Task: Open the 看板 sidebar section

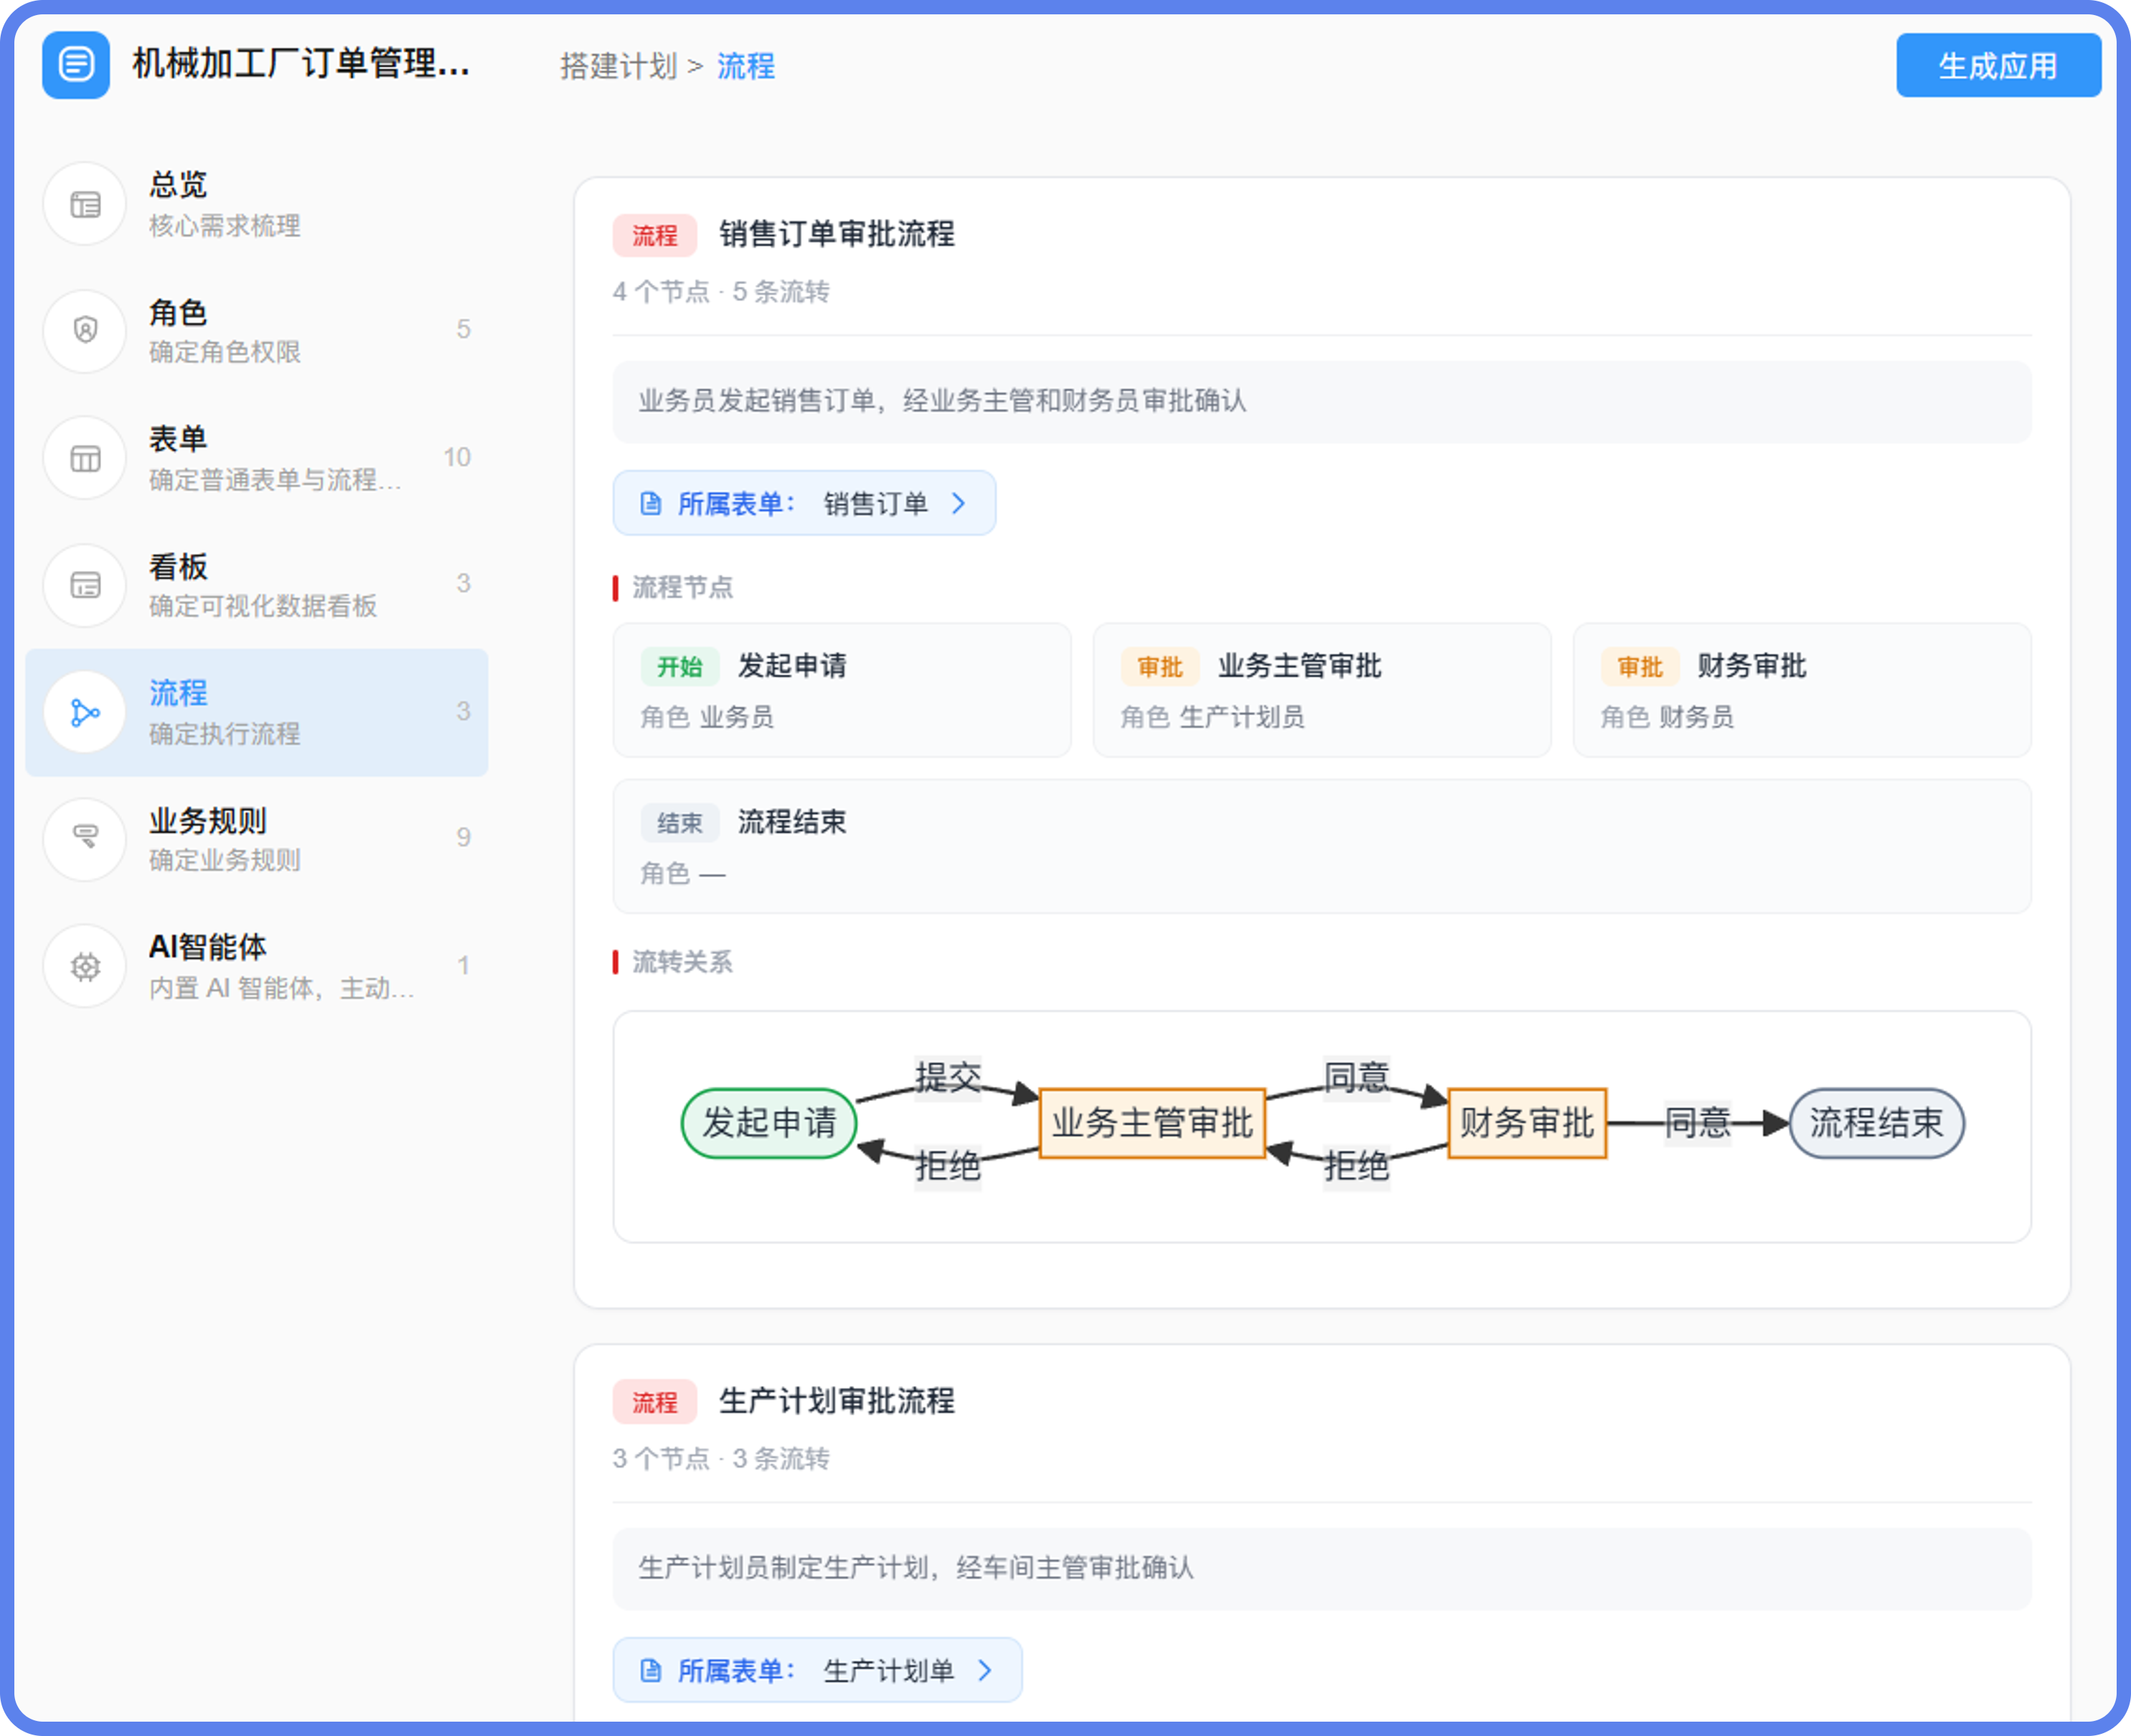Action: pos(257,585)
